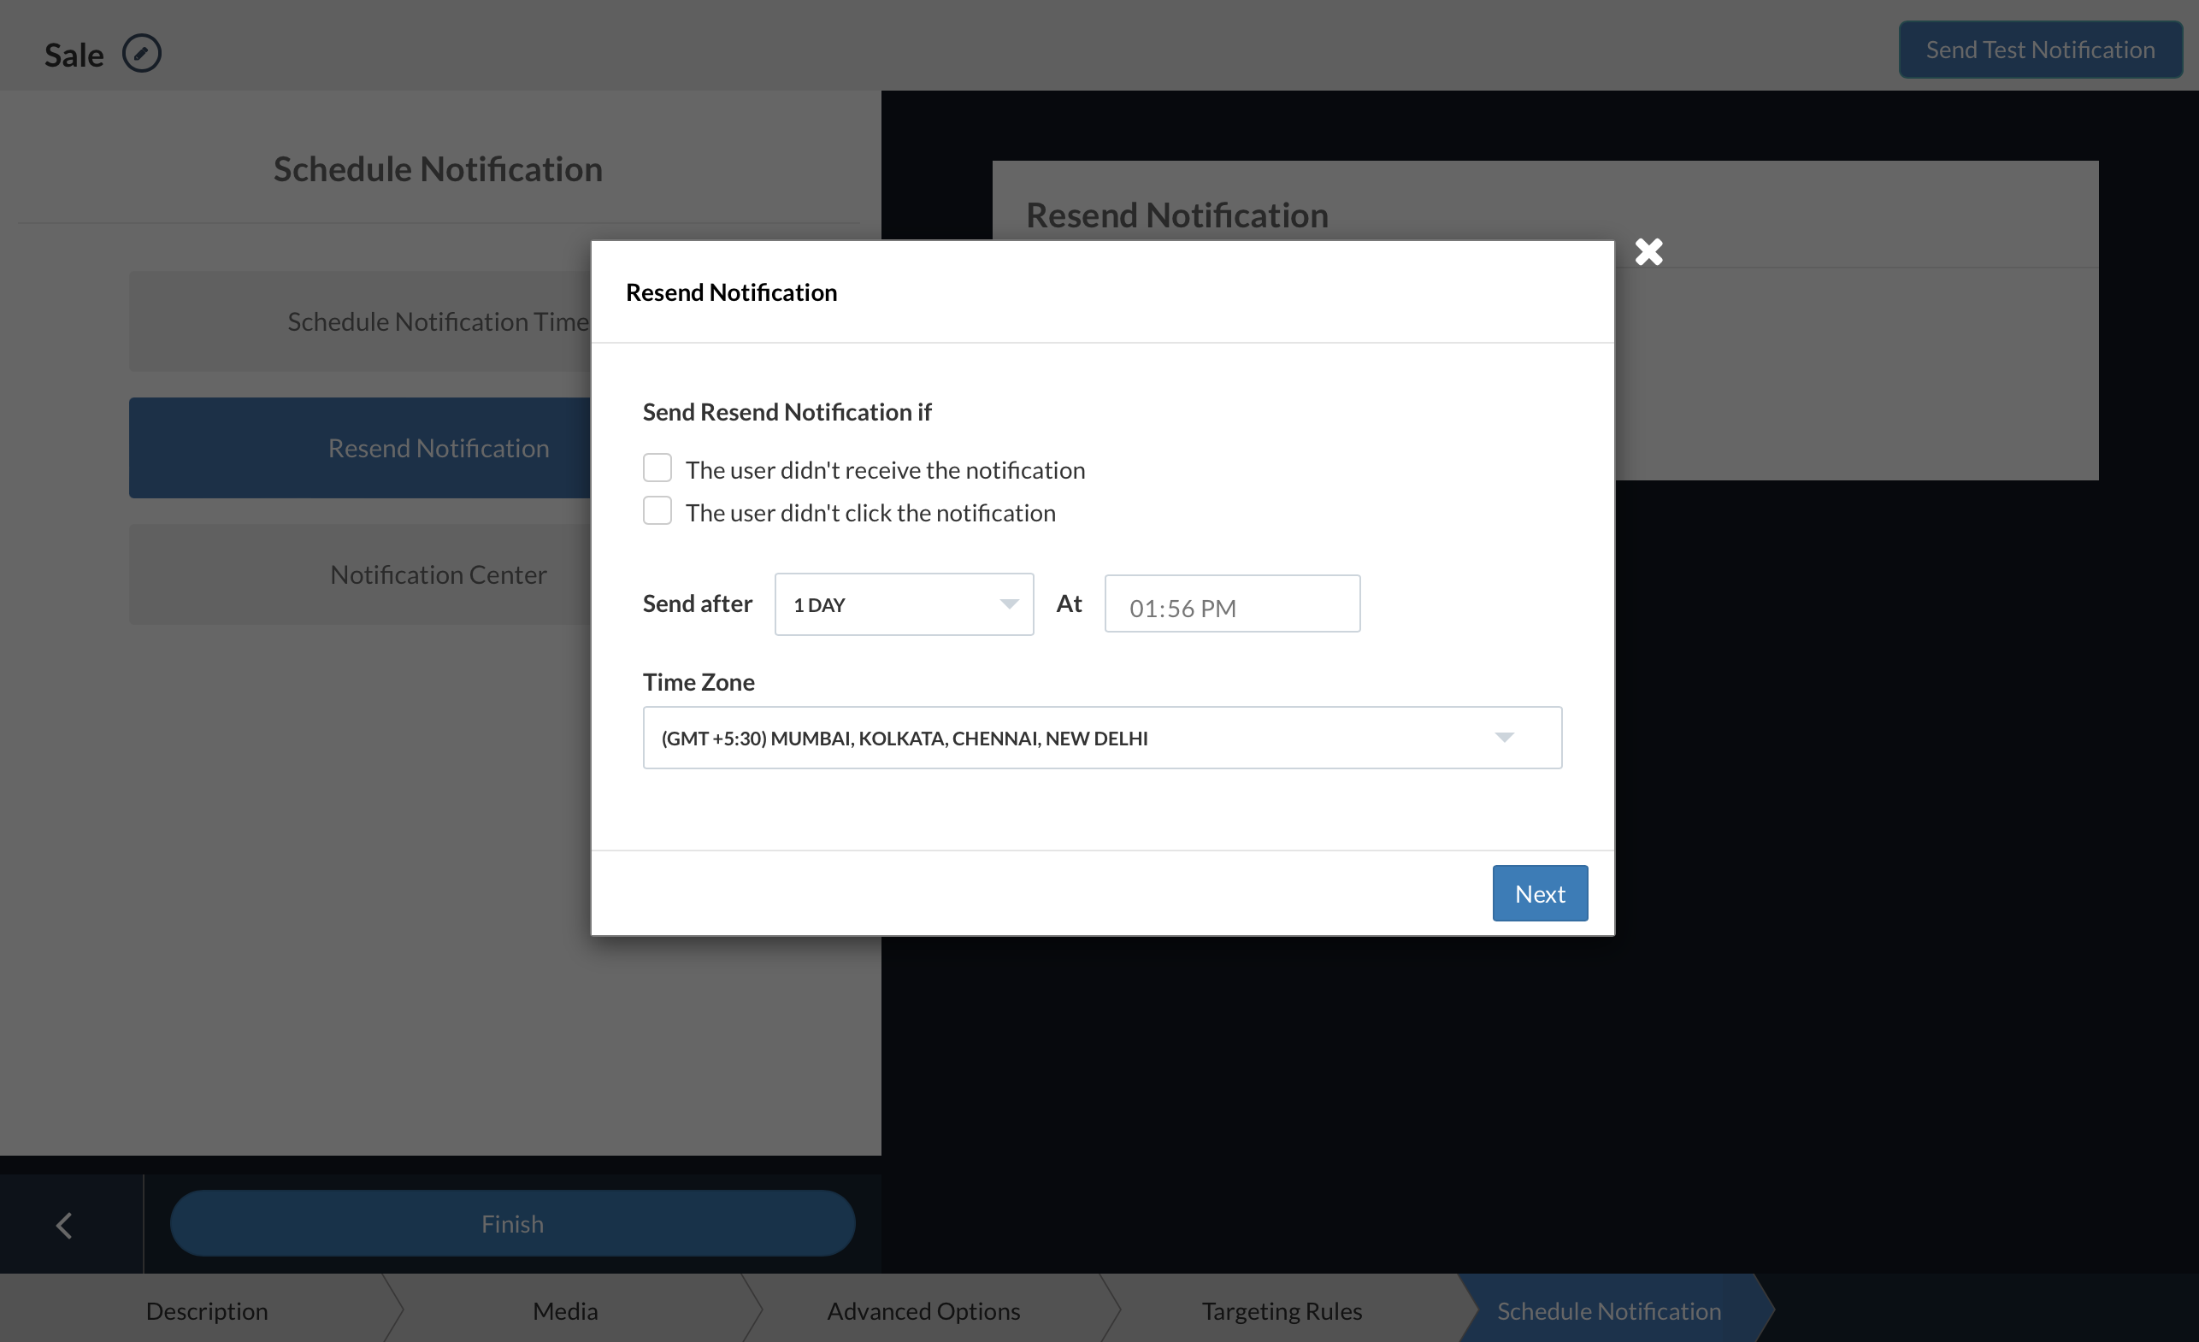Click the Finish button
Screen dimensions: 2199x1342
tap(512, 1223)
